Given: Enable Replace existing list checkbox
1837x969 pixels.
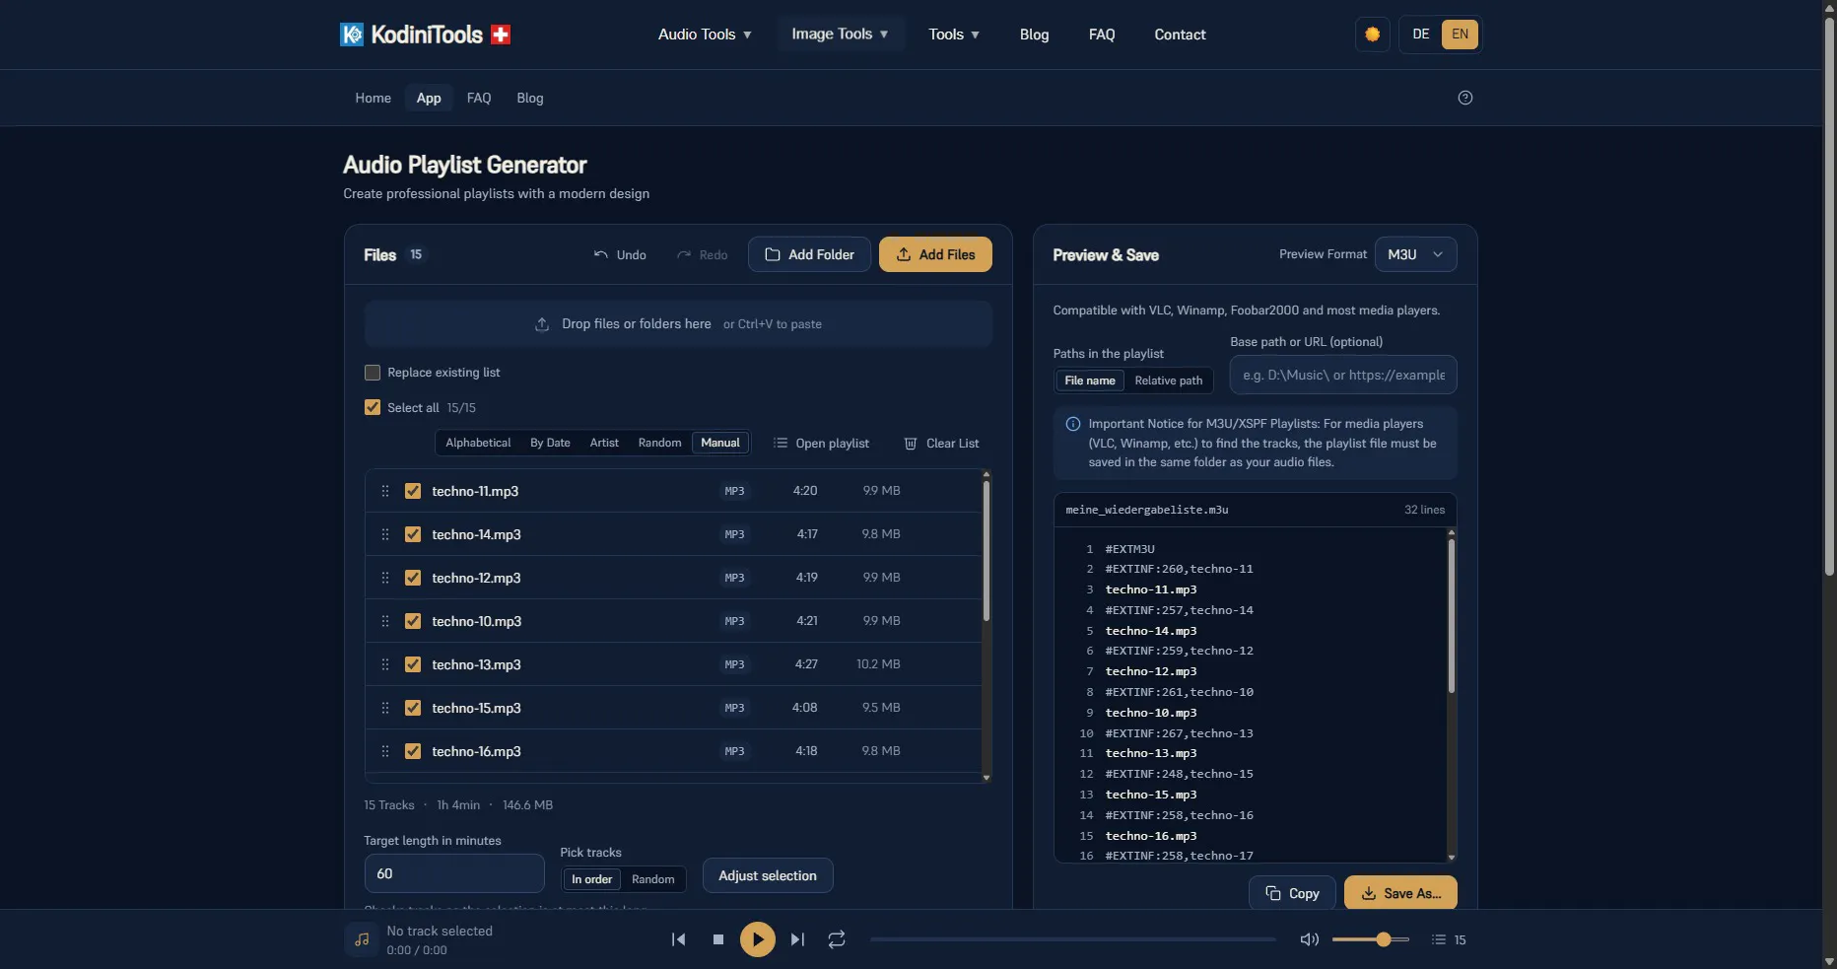Looking at the screenshot, I should pyautogui.click(x=373, y=373).
